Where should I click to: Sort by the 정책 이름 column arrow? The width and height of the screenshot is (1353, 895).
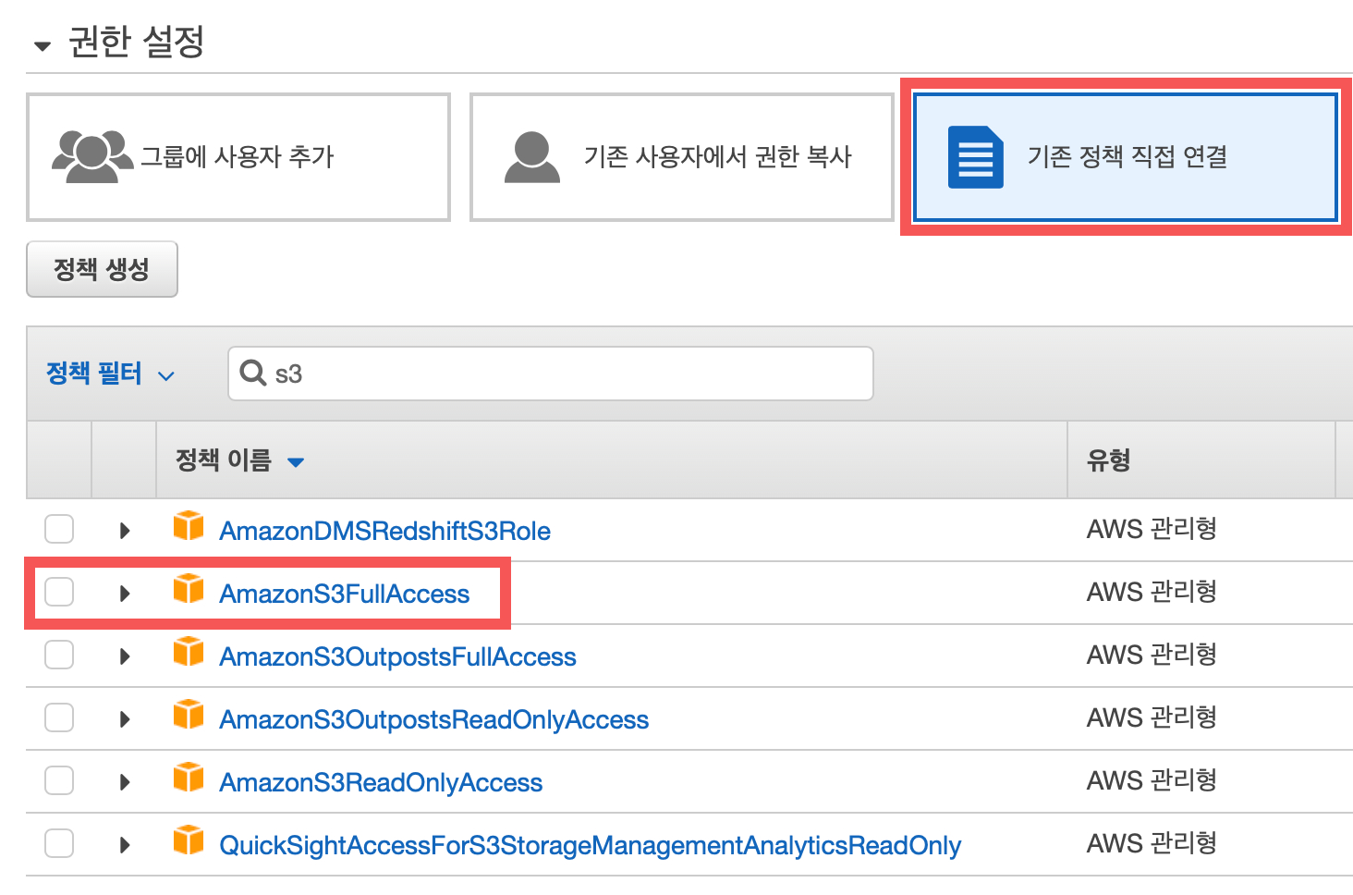296,462
